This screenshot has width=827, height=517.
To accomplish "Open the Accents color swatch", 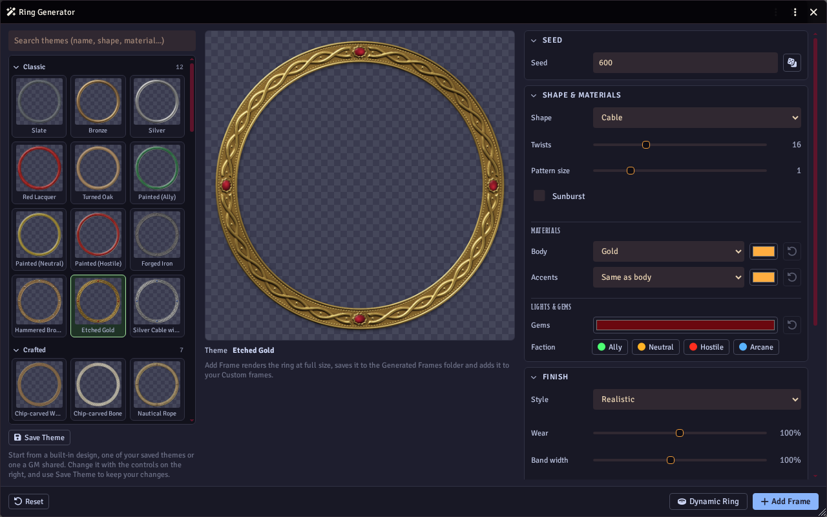I will click(x=764, y=277).
